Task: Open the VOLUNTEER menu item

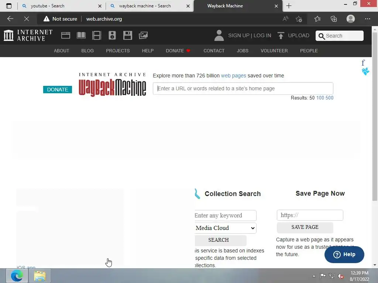Action: [274, 51]
